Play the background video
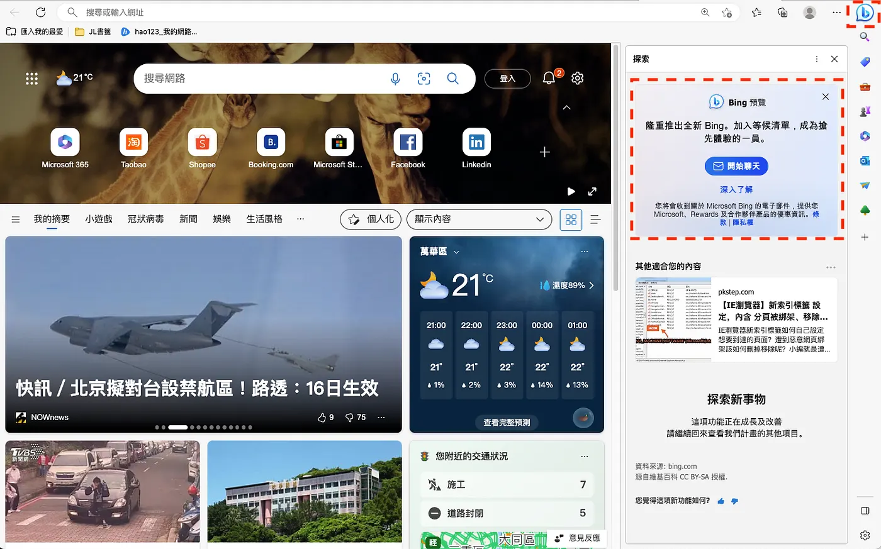Viewport: 881px width, 549px height. (x=571, y=192)
